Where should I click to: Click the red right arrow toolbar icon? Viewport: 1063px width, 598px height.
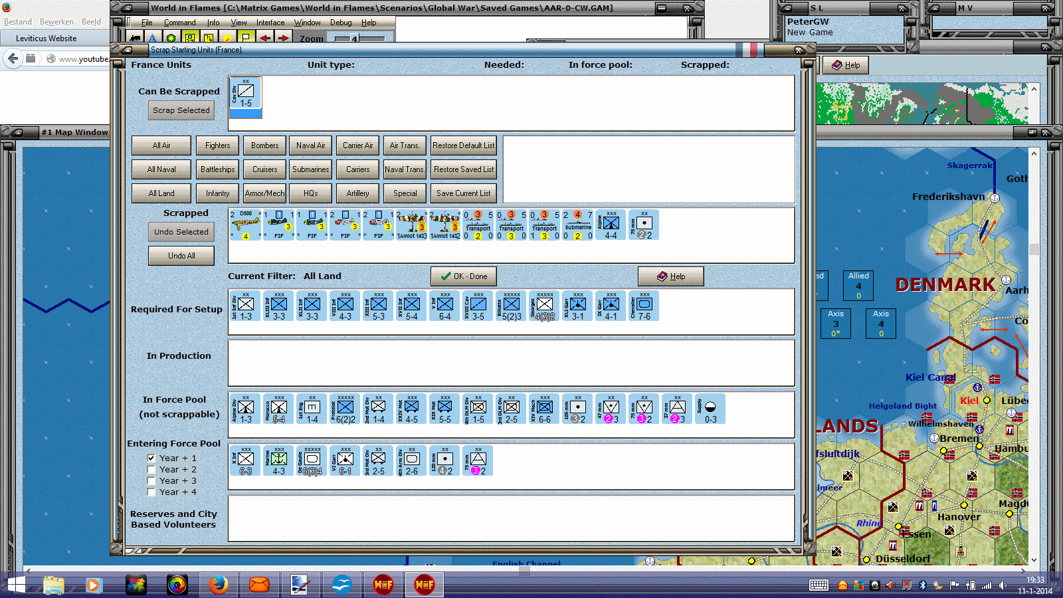284,38
